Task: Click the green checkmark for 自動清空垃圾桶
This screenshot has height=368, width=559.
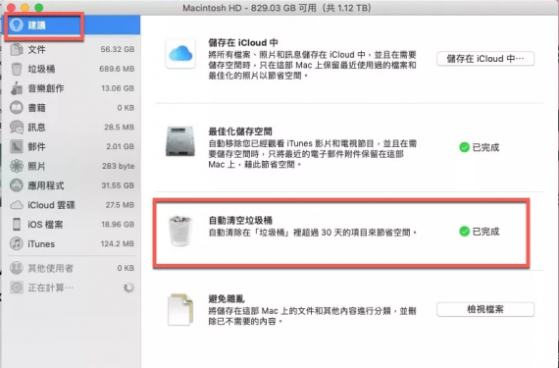Action: coord(464,232)
